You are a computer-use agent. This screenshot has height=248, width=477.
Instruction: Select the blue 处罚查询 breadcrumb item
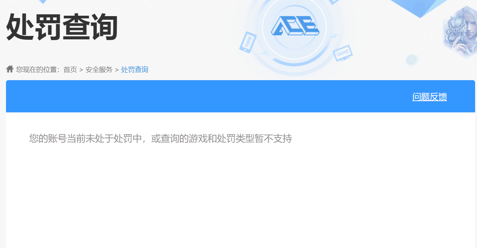click(135, 69)
